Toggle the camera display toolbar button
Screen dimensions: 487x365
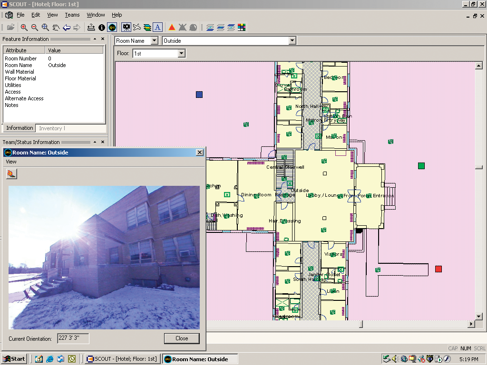click(x=127, y=28)
